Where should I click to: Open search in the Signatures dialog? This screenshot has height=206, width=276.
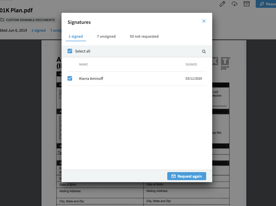coord(204,51)
